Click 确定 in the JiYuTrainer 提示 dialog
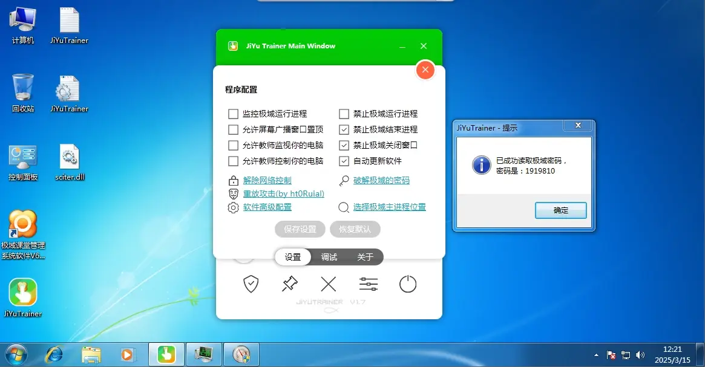The width and height of the screenshot is (705, 367). click(x=561, y=210)
